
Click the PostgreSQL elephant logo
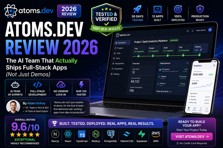[111, 134]
